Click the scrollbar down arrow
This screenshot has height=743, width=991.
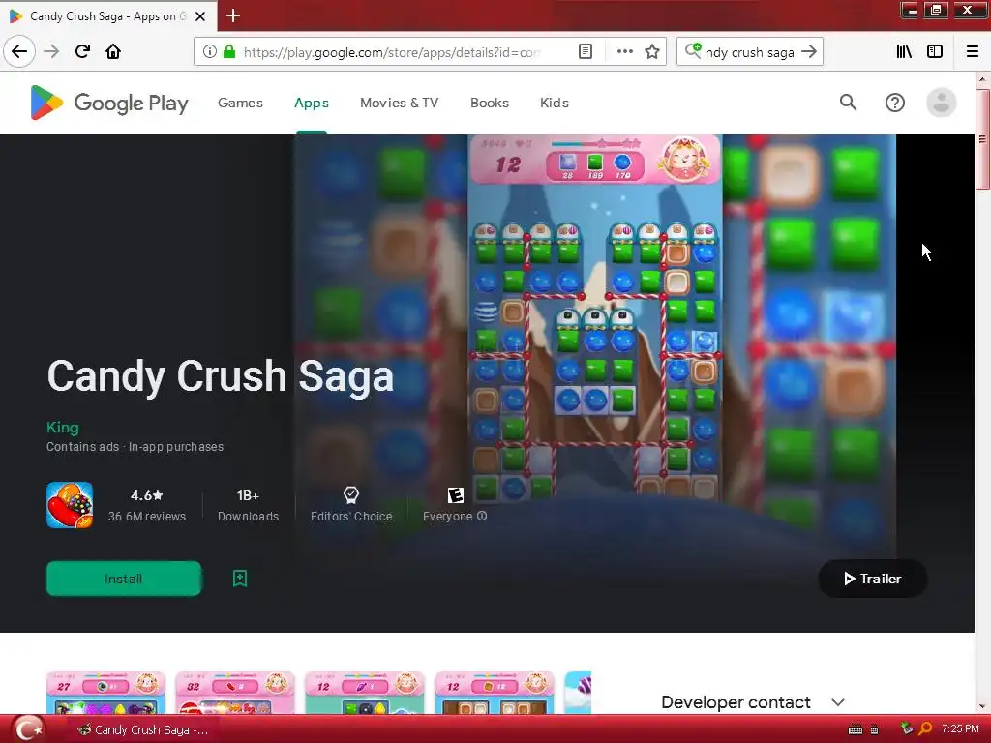click(982, 706)
